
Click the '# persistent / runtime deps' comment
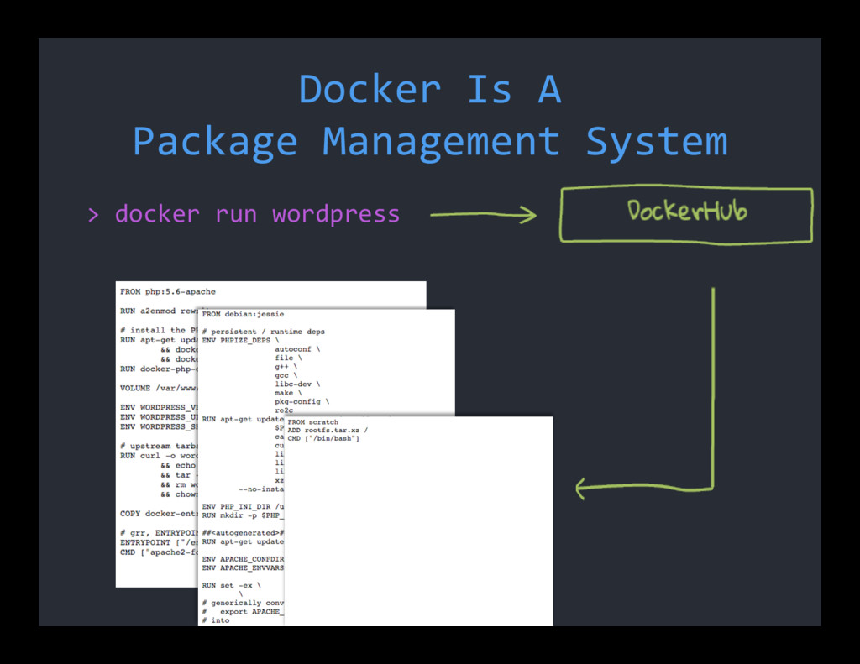[263, 332]
